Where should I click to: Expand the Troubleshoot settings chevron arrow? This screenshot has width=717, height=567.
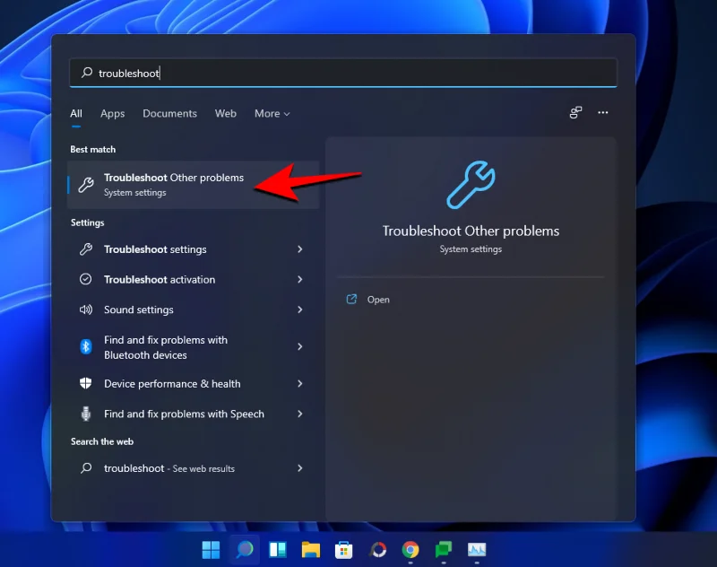[x=299, y=249]
